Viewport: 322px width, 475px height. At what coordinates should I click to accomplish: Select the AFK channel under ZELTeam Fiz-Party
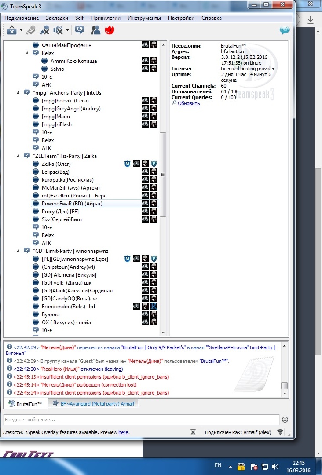pyautogui.click(x=46, y=243)
